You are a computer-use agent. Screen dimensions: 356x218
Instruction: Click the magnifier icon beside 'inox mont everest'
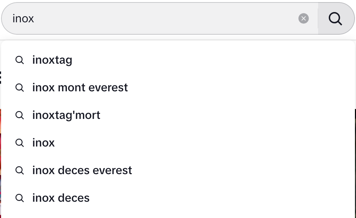pos(19,87)
